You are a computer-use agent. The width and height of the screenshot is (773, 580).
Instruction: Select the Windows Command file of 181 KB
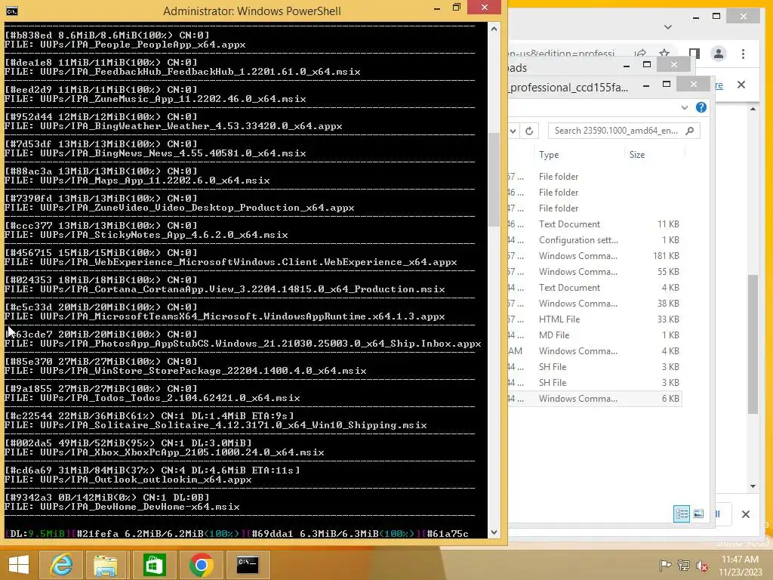[595, 255]
